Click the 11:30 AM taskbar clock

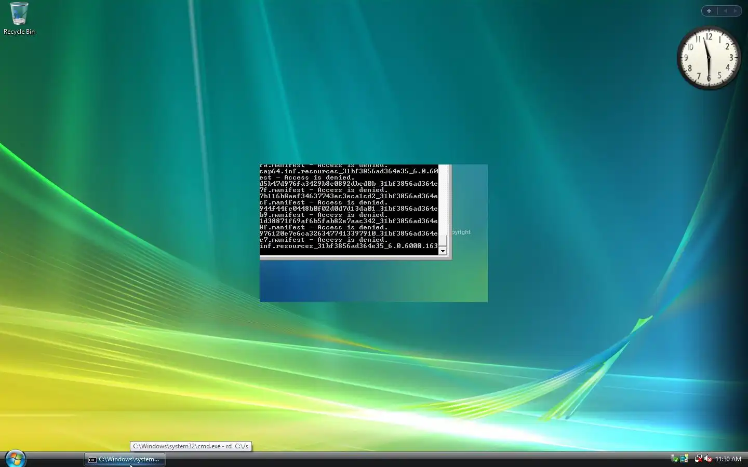coord(728,459)
